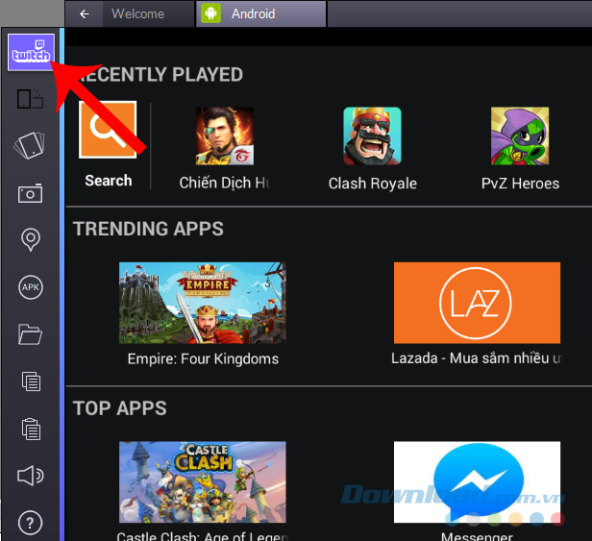
Task: Switch to the Android tab
Action: (260, 14)
